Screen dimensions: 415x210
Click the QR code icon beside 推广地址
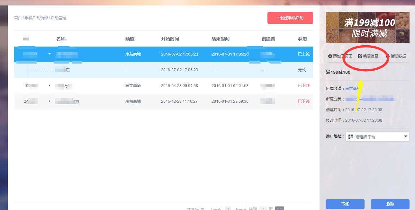click(x=350, y=136)
